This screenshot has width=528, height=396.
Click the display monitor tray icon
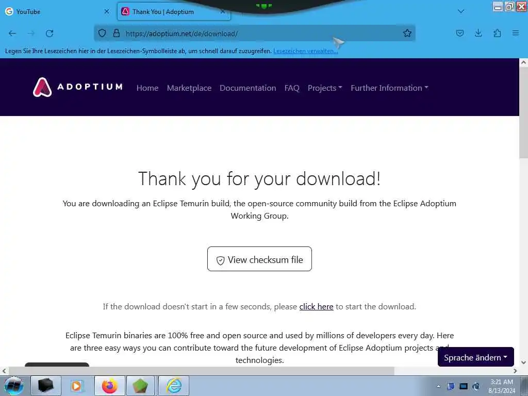[464, 386]
